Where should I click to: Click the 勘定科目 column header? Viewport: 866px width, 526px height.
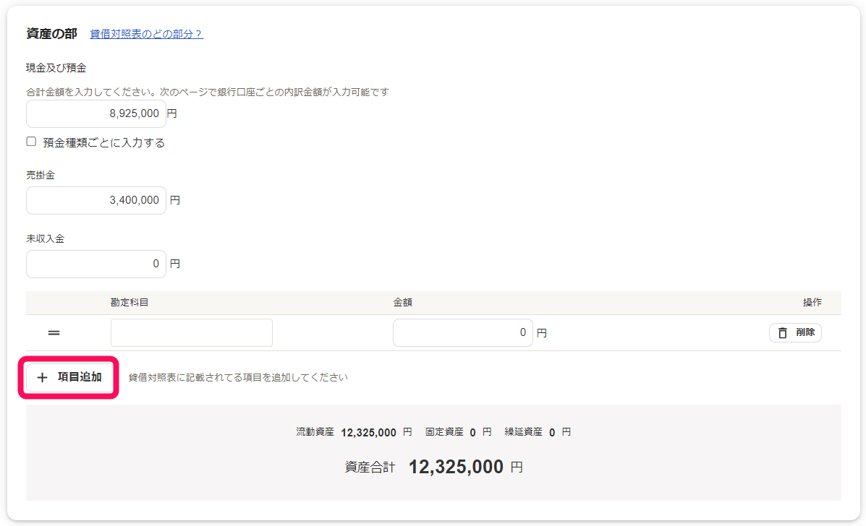click(x=130, y=303)
